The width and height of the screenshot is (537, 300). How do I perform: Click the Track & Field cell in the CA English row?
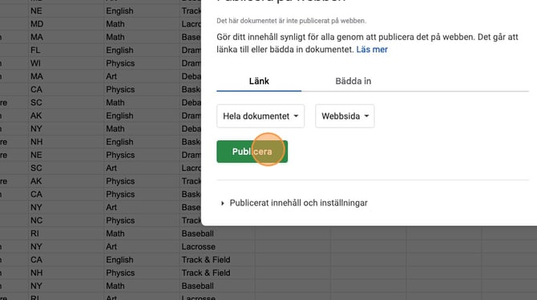(217, 260)
